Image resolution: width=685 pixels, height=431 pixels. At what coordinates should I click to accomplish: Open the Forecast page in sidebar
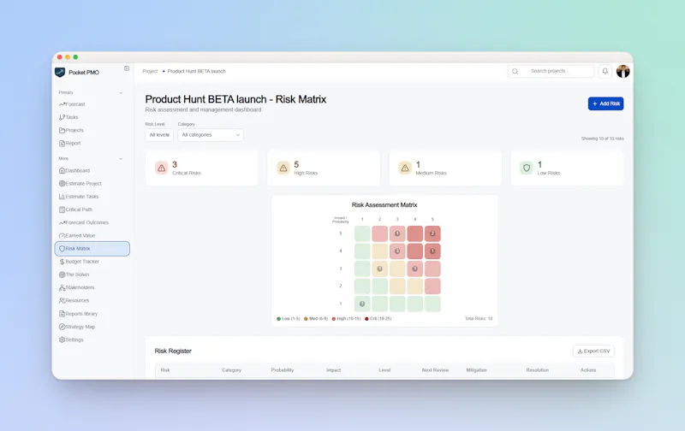pyautogui.click(x=72, y=104)
